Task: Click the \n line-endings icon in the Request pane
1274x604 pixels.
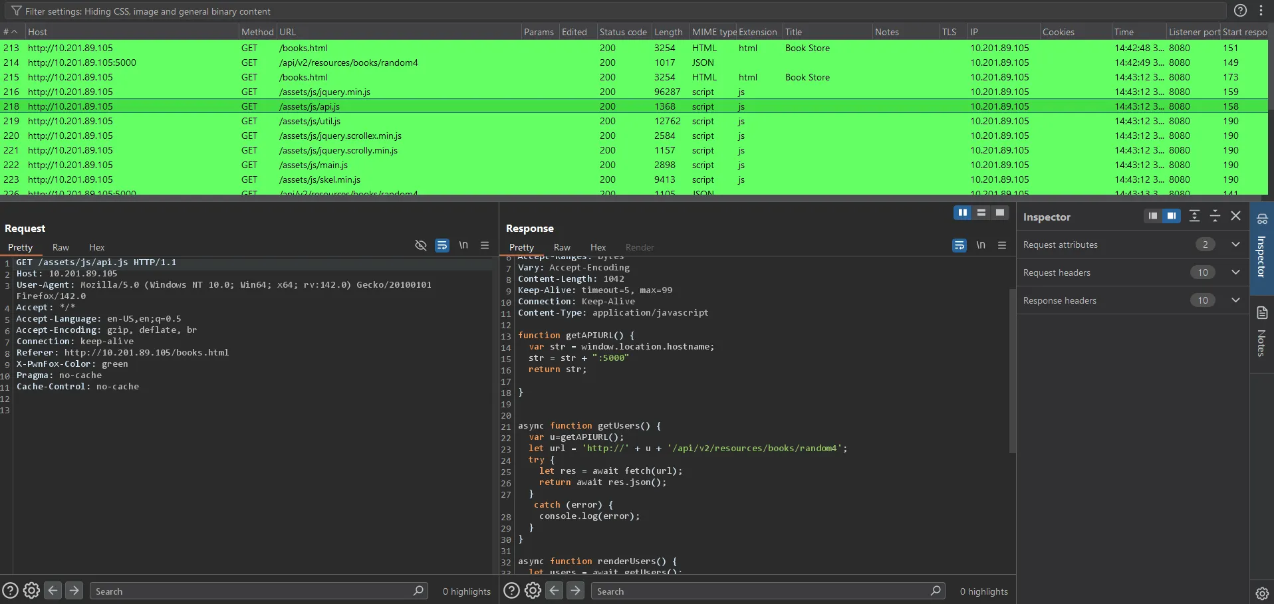Action: coord(463,245)
